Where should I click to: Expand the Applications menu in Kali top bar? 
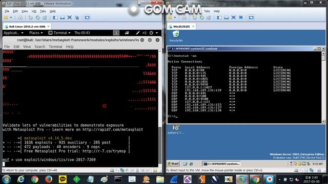(13, 33)
